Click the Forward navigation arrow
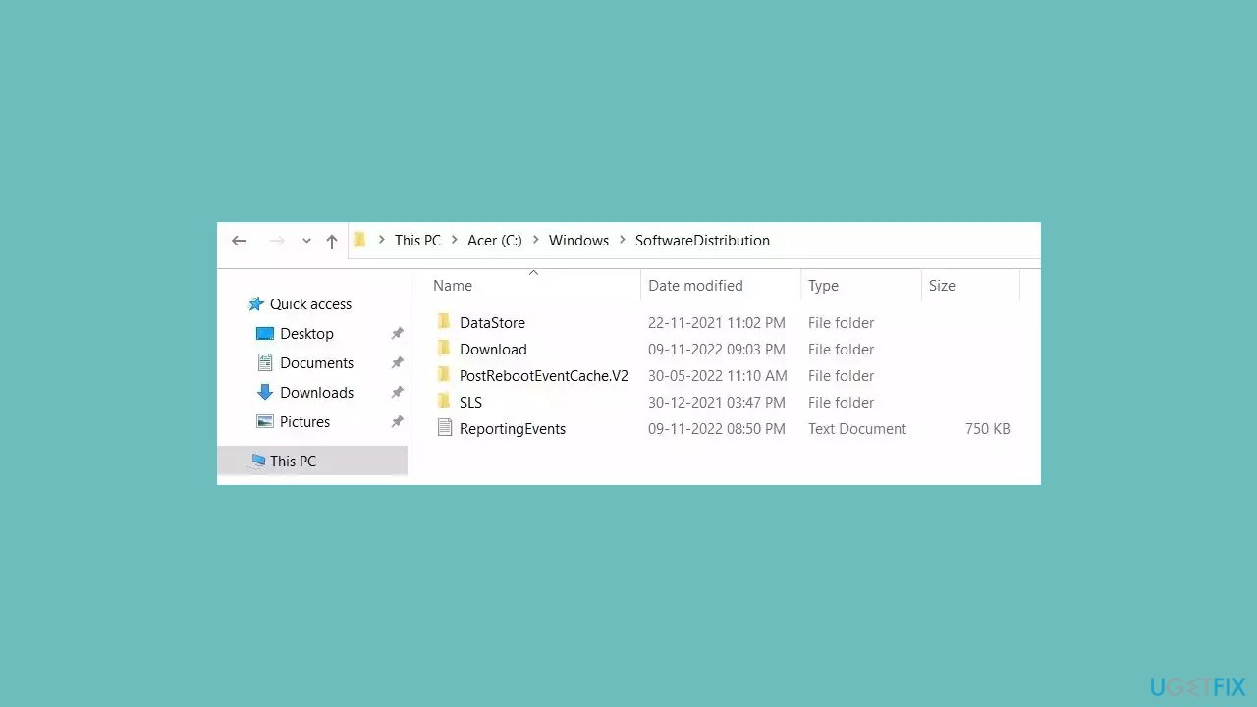1257x707 pixels. 277,241
